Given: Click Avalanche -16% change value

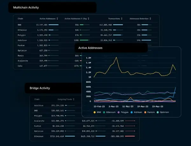Looking at the screenshot, I should (76, 61).
